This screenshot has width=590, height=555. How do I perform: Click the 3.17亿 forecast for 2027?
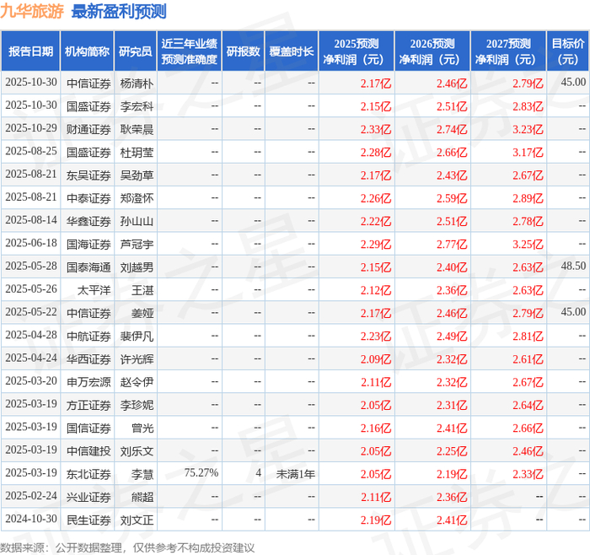click(x=528, y=152)
